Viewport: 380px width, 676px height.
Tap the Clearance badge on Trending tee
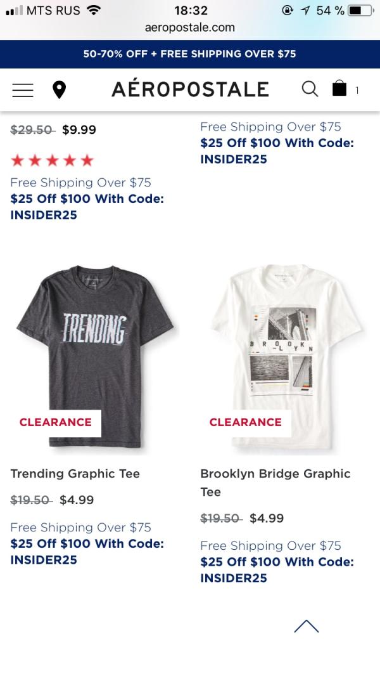click(56, 422)
